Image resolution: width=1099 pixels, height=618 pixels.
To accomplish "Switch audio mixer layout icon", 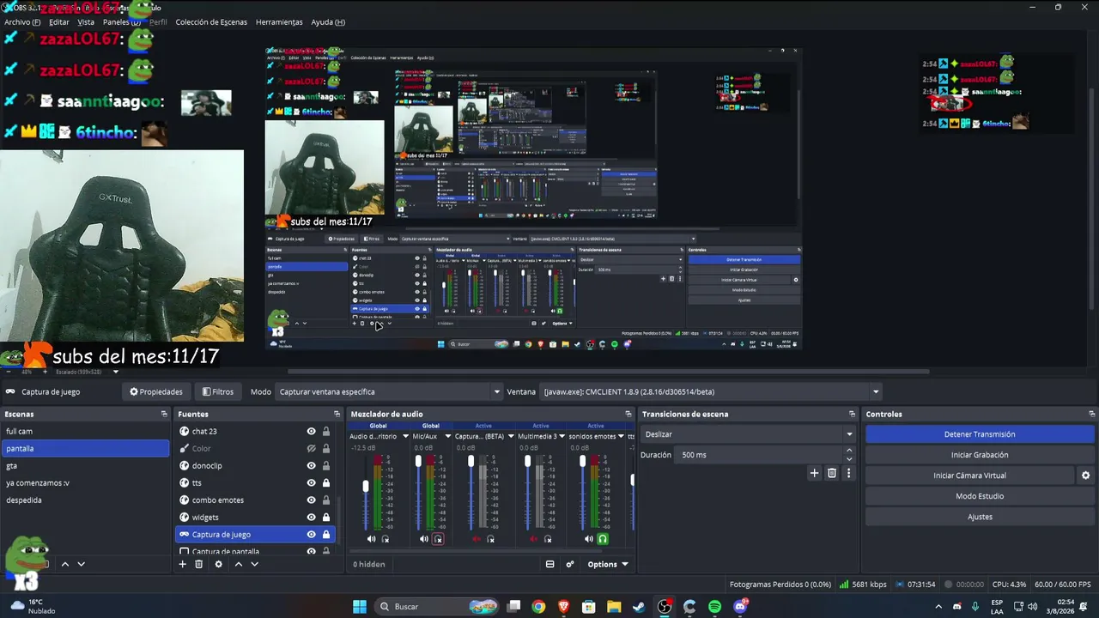I will [549, 564].
